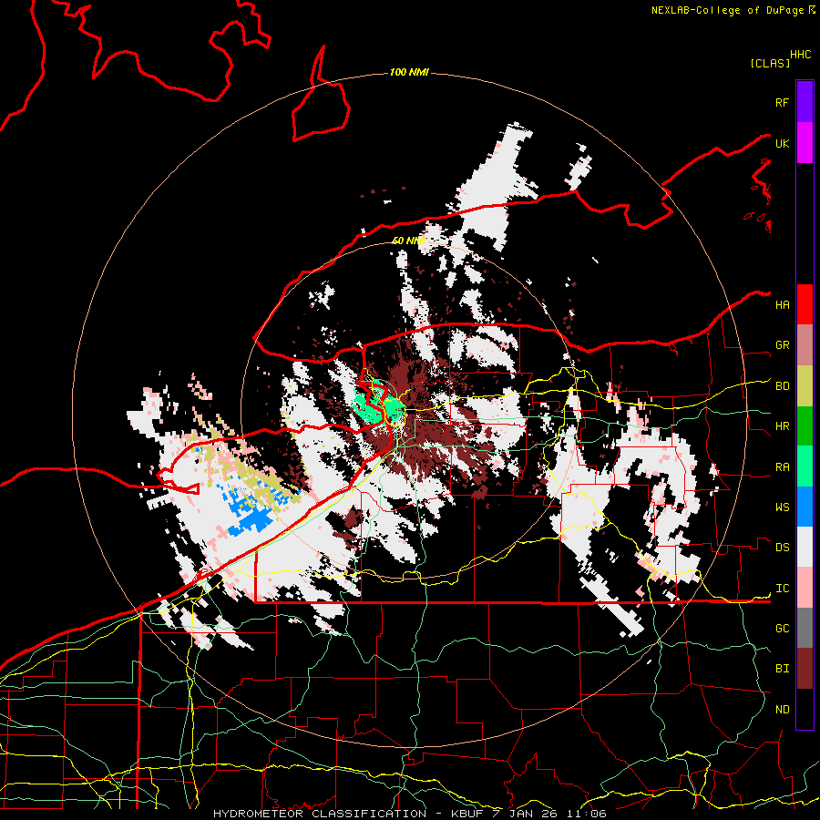Pick the RA bright green legend swatch
The height and width of the screenshot is (820, 820).
point(805,466)
